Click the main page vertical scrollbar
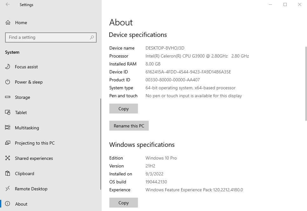This screenshot has width=307, height=211. [x=306, y=83]
